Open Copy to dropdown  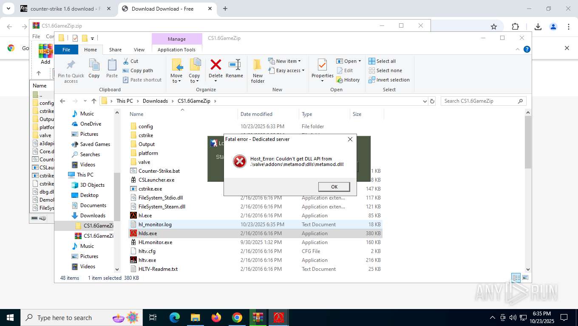pyautogui.click(x=194, y=79)
